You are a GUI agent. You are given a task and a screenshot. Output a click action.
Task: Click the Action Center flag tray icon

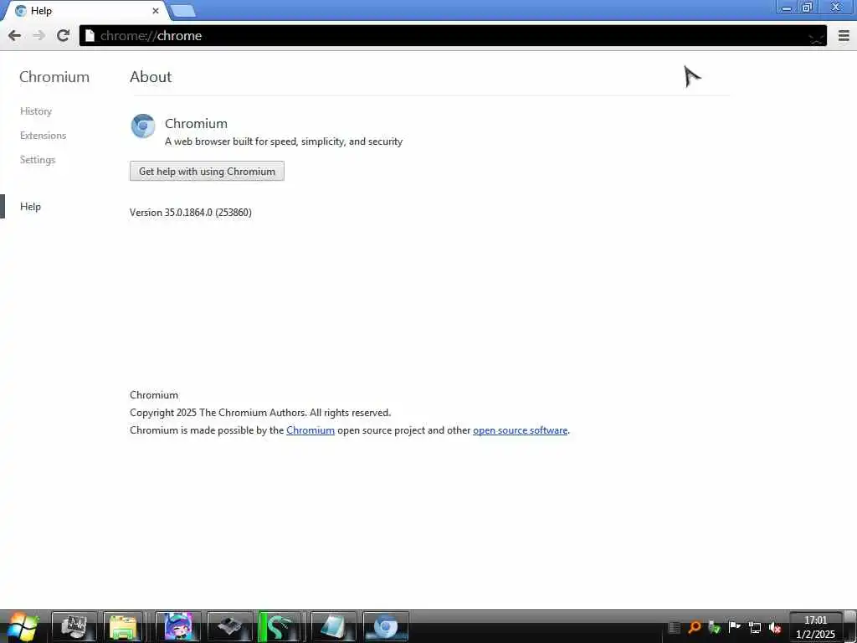(x=735, y=627)
